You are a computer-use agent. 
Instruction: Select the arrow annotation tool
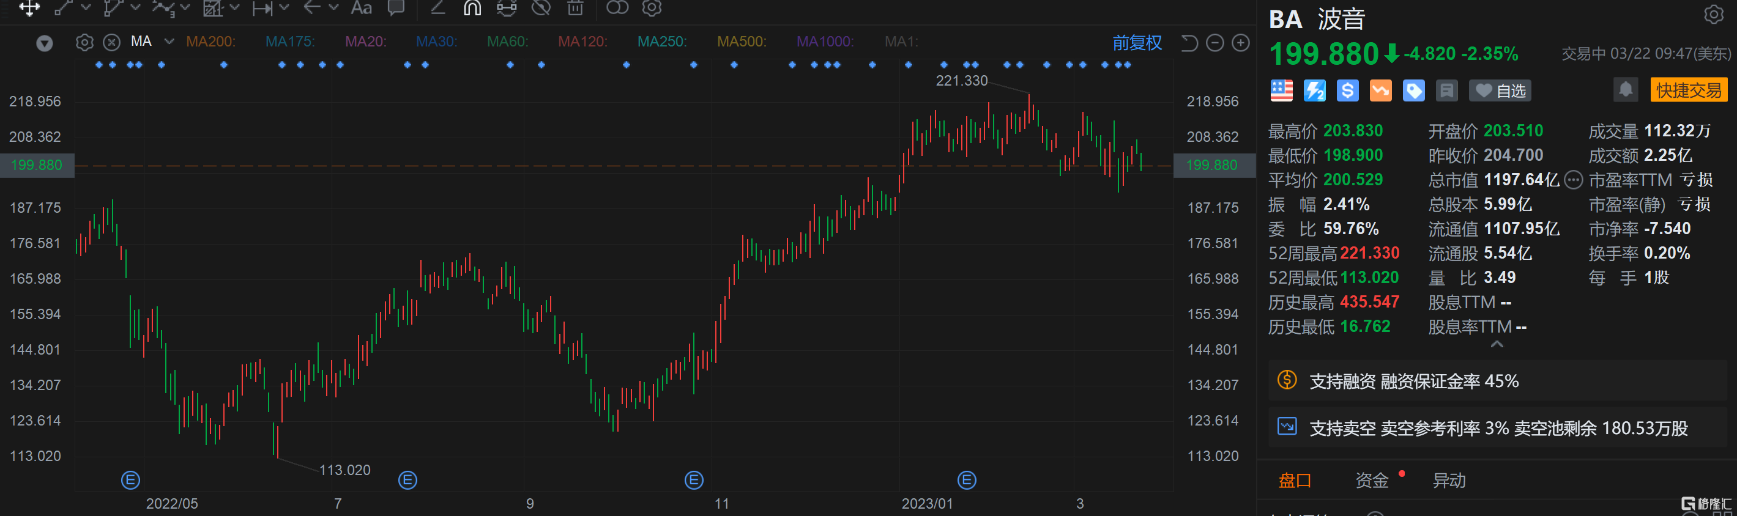(311, 7)
